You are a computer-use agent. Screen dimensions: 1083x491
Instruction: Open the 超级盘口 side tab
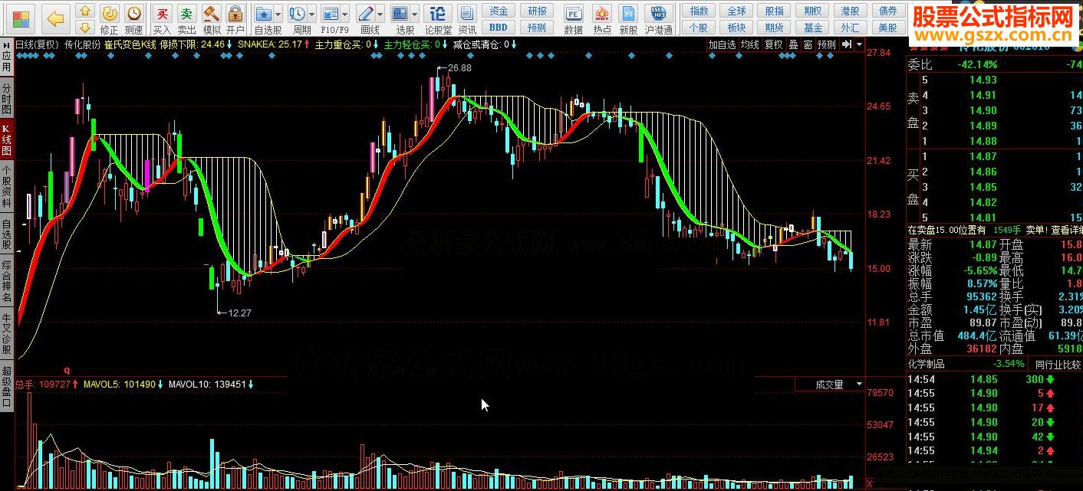pos(7,386)
